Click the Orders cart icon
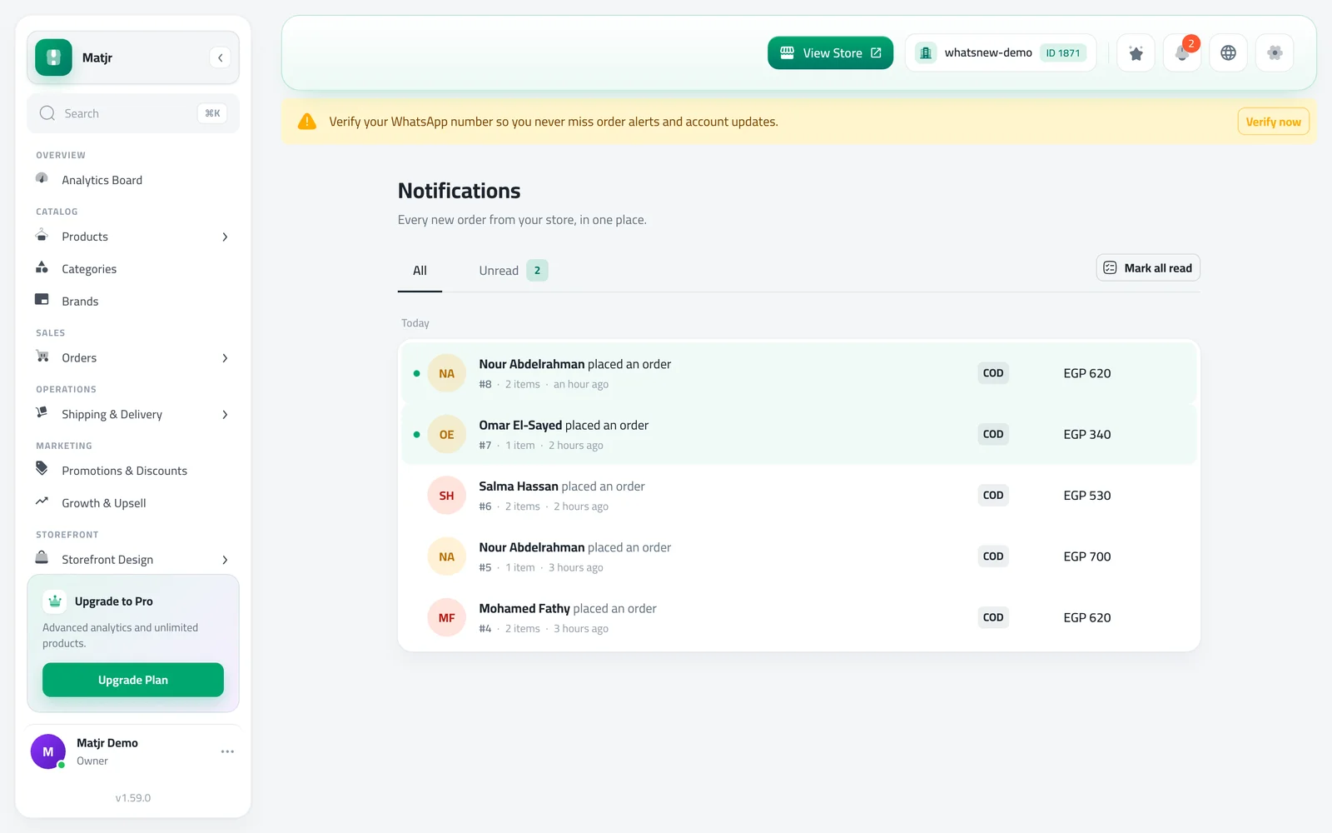 tap(42, 357)
